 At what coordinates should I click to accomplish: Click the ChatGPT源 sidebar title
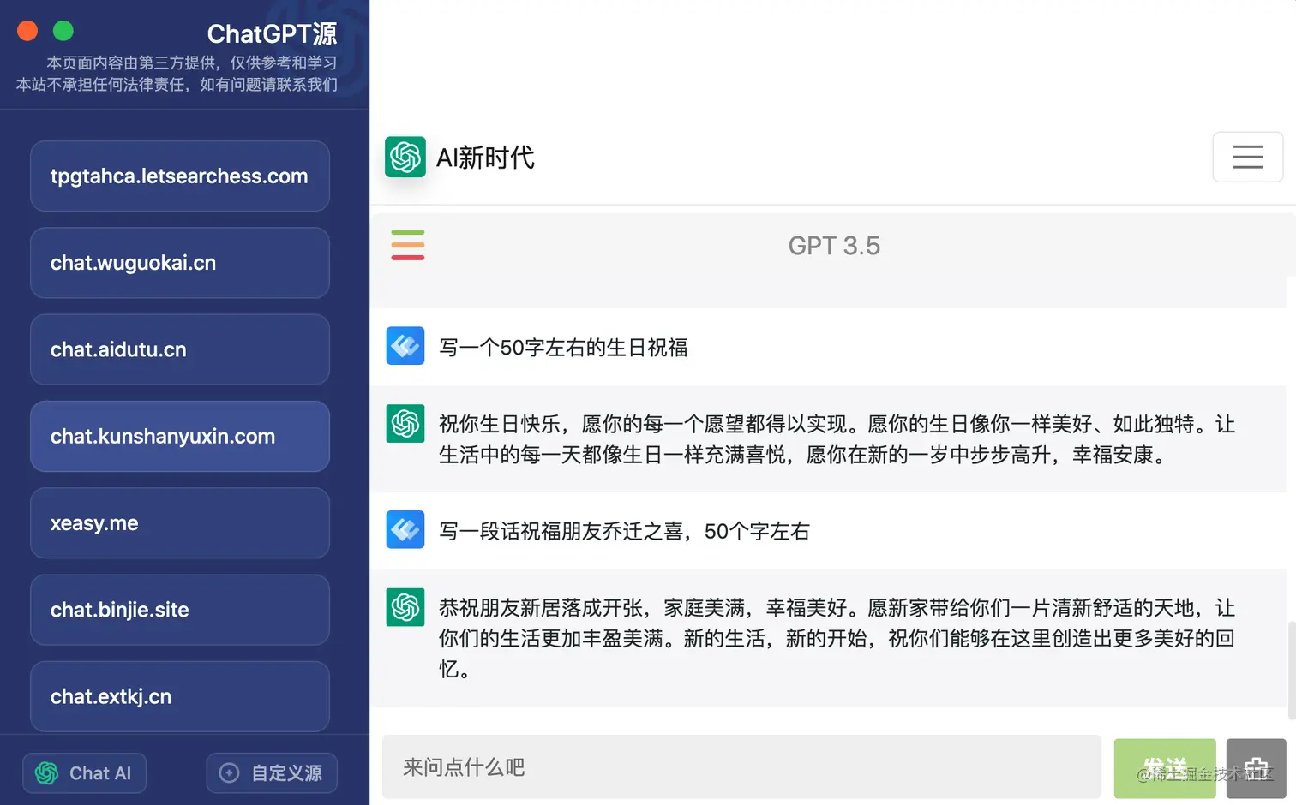[x=273, y=33]
